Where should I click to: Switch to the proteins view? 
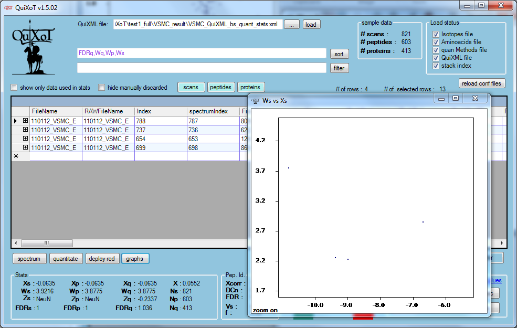(x=251, y=88)
